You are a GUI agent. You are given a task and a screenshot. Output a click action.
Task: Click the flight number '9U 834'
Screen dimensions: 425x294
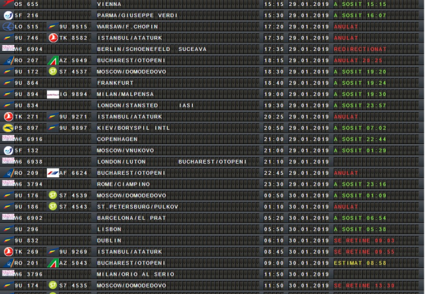(x=27, y=106)
